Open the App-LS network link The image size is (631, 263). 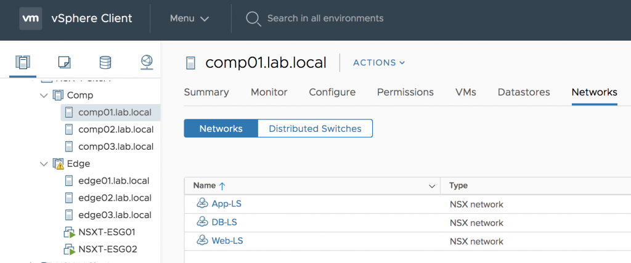[227, 204]
